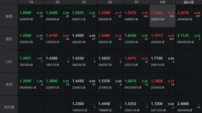The width and height of the screenshot is (202, 113).
Task: Select the 1.7800 quote for 250430.IB
Action: click(x=157, y=81)
